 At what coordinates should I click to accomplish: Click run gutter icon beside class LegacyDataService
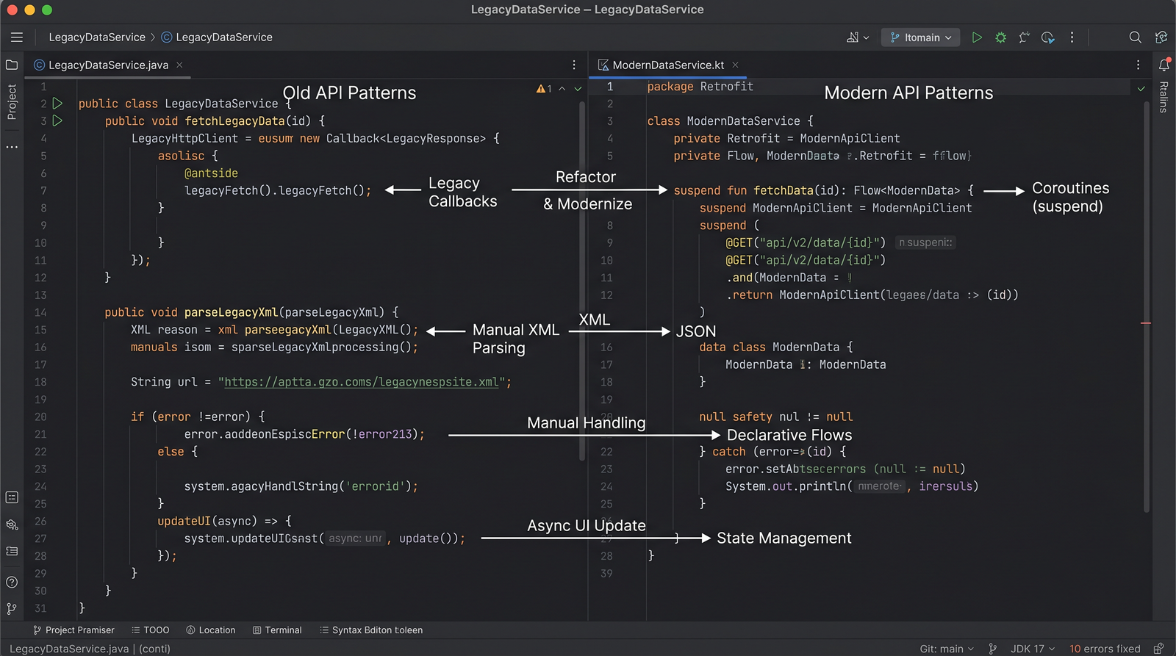(57, 104)
